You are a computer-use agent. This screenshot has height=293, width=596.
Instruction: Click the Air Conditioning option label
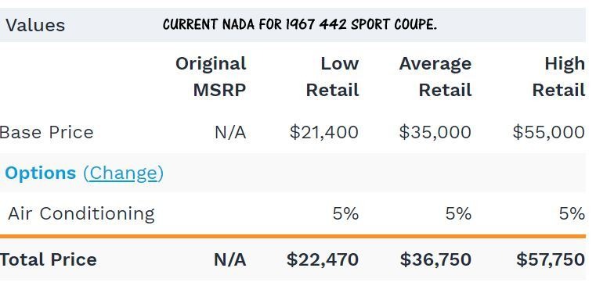click(81, 214)
